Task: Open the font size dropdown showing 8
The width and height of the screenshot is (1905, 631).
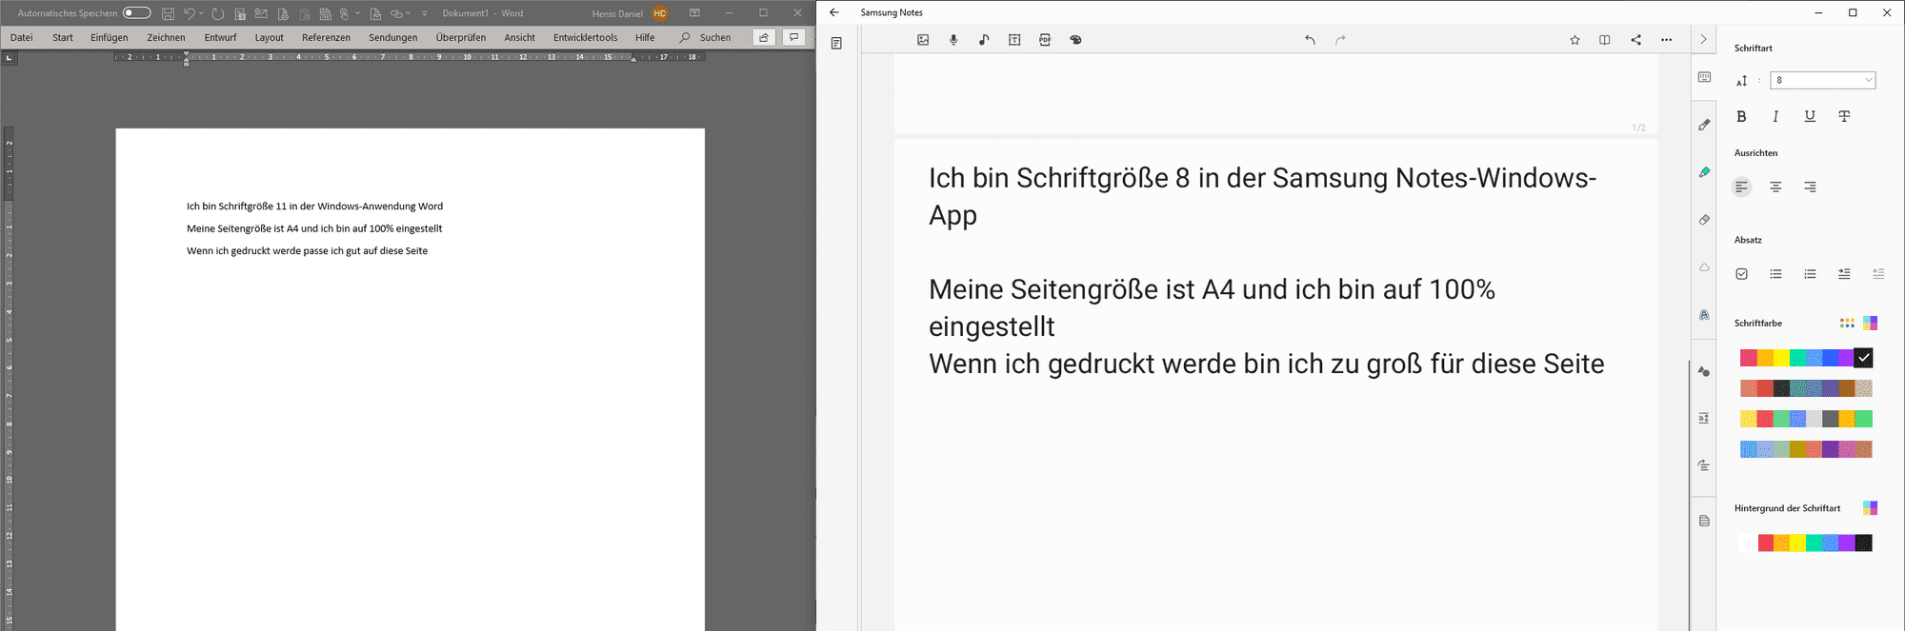Action: pos(1822,80)
